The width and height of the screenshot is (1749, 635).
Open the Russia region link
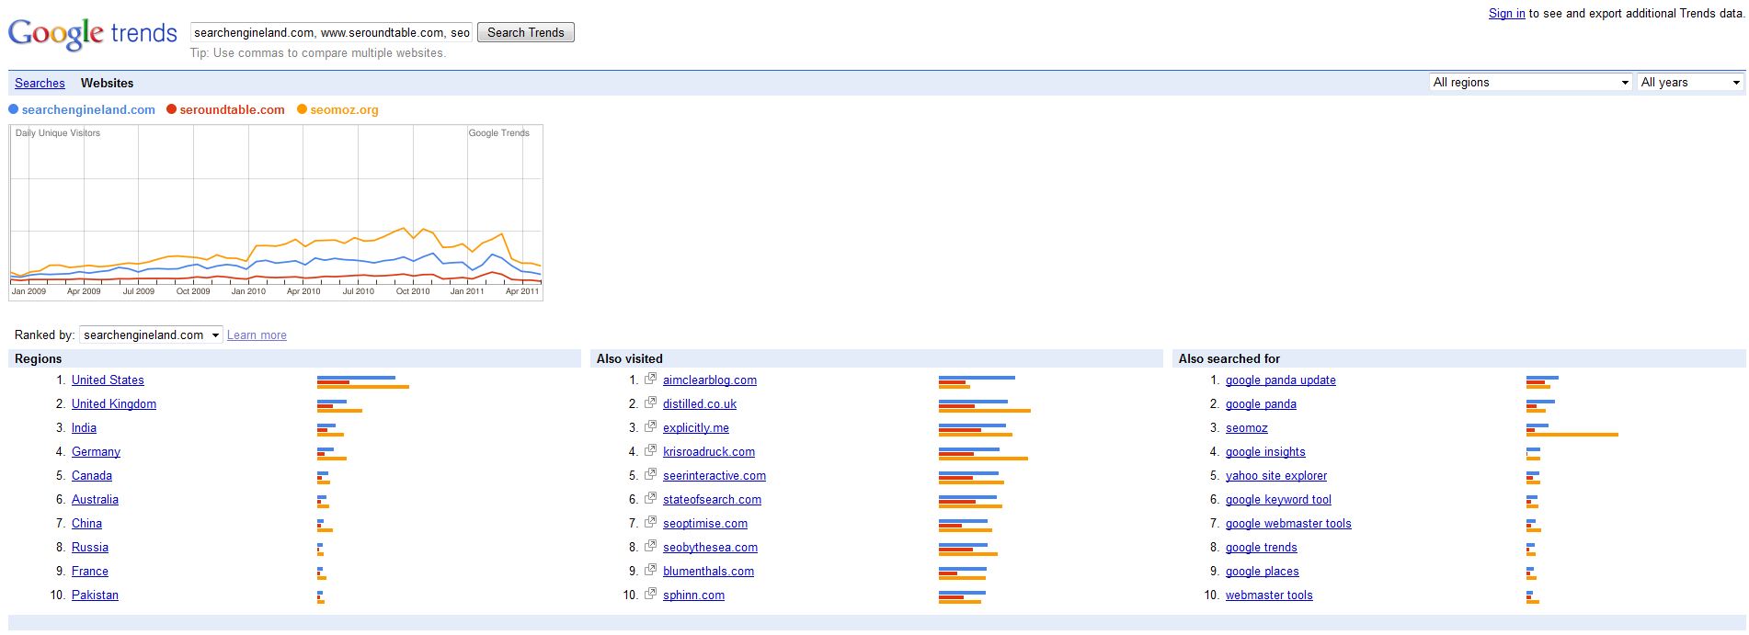point(90,548)
